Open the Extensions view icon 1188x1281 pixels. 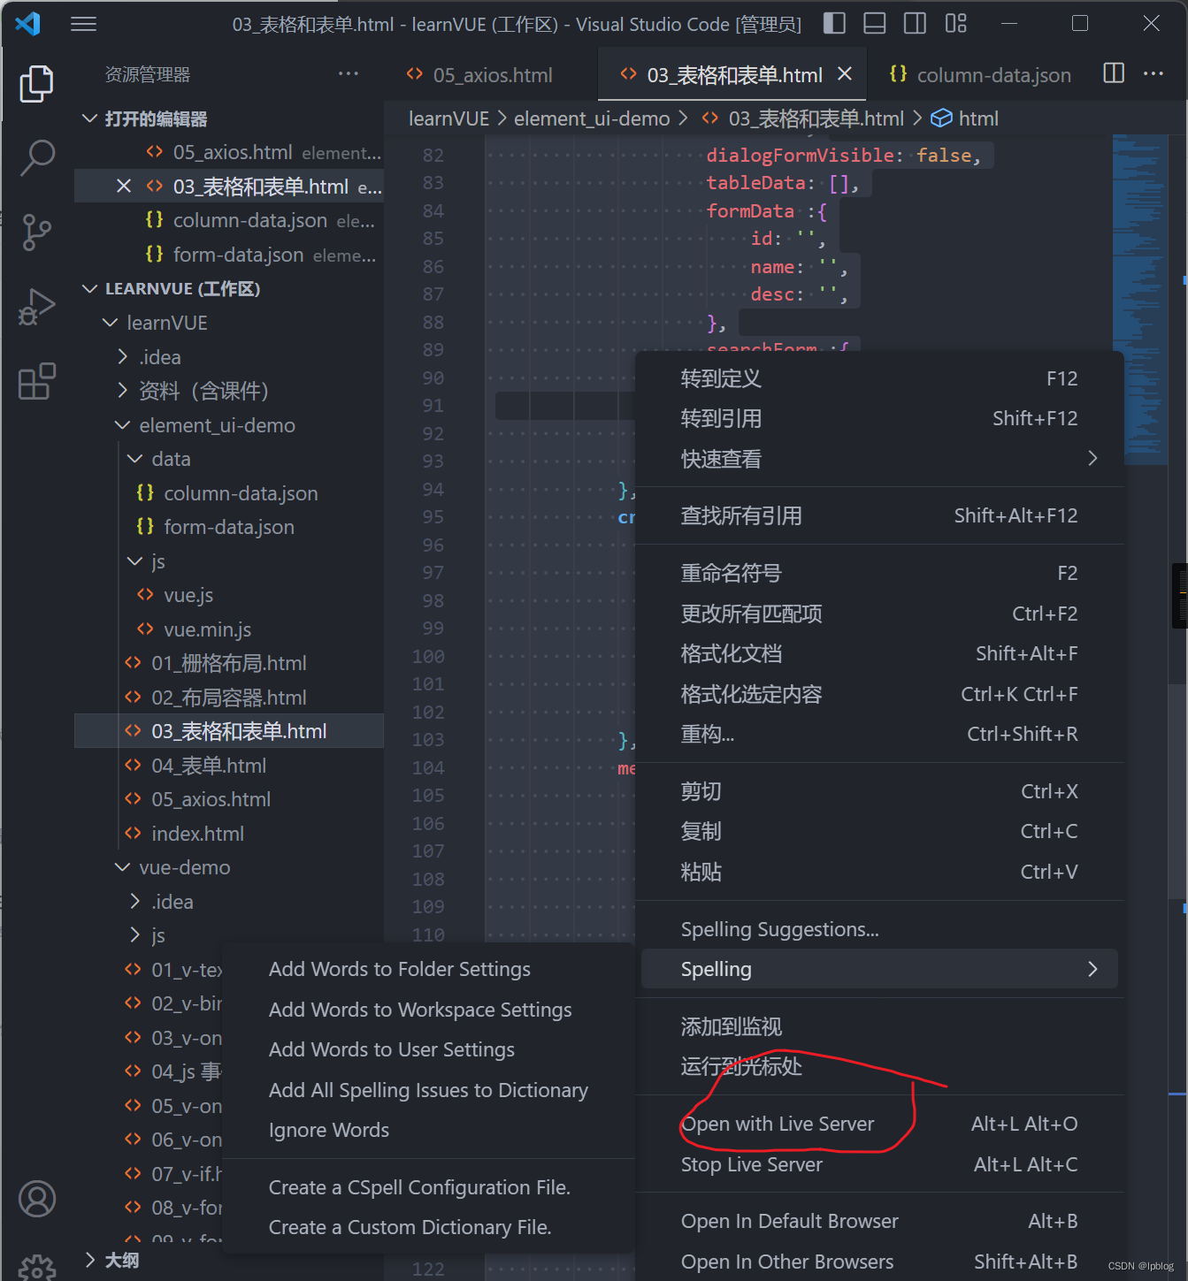36,381
